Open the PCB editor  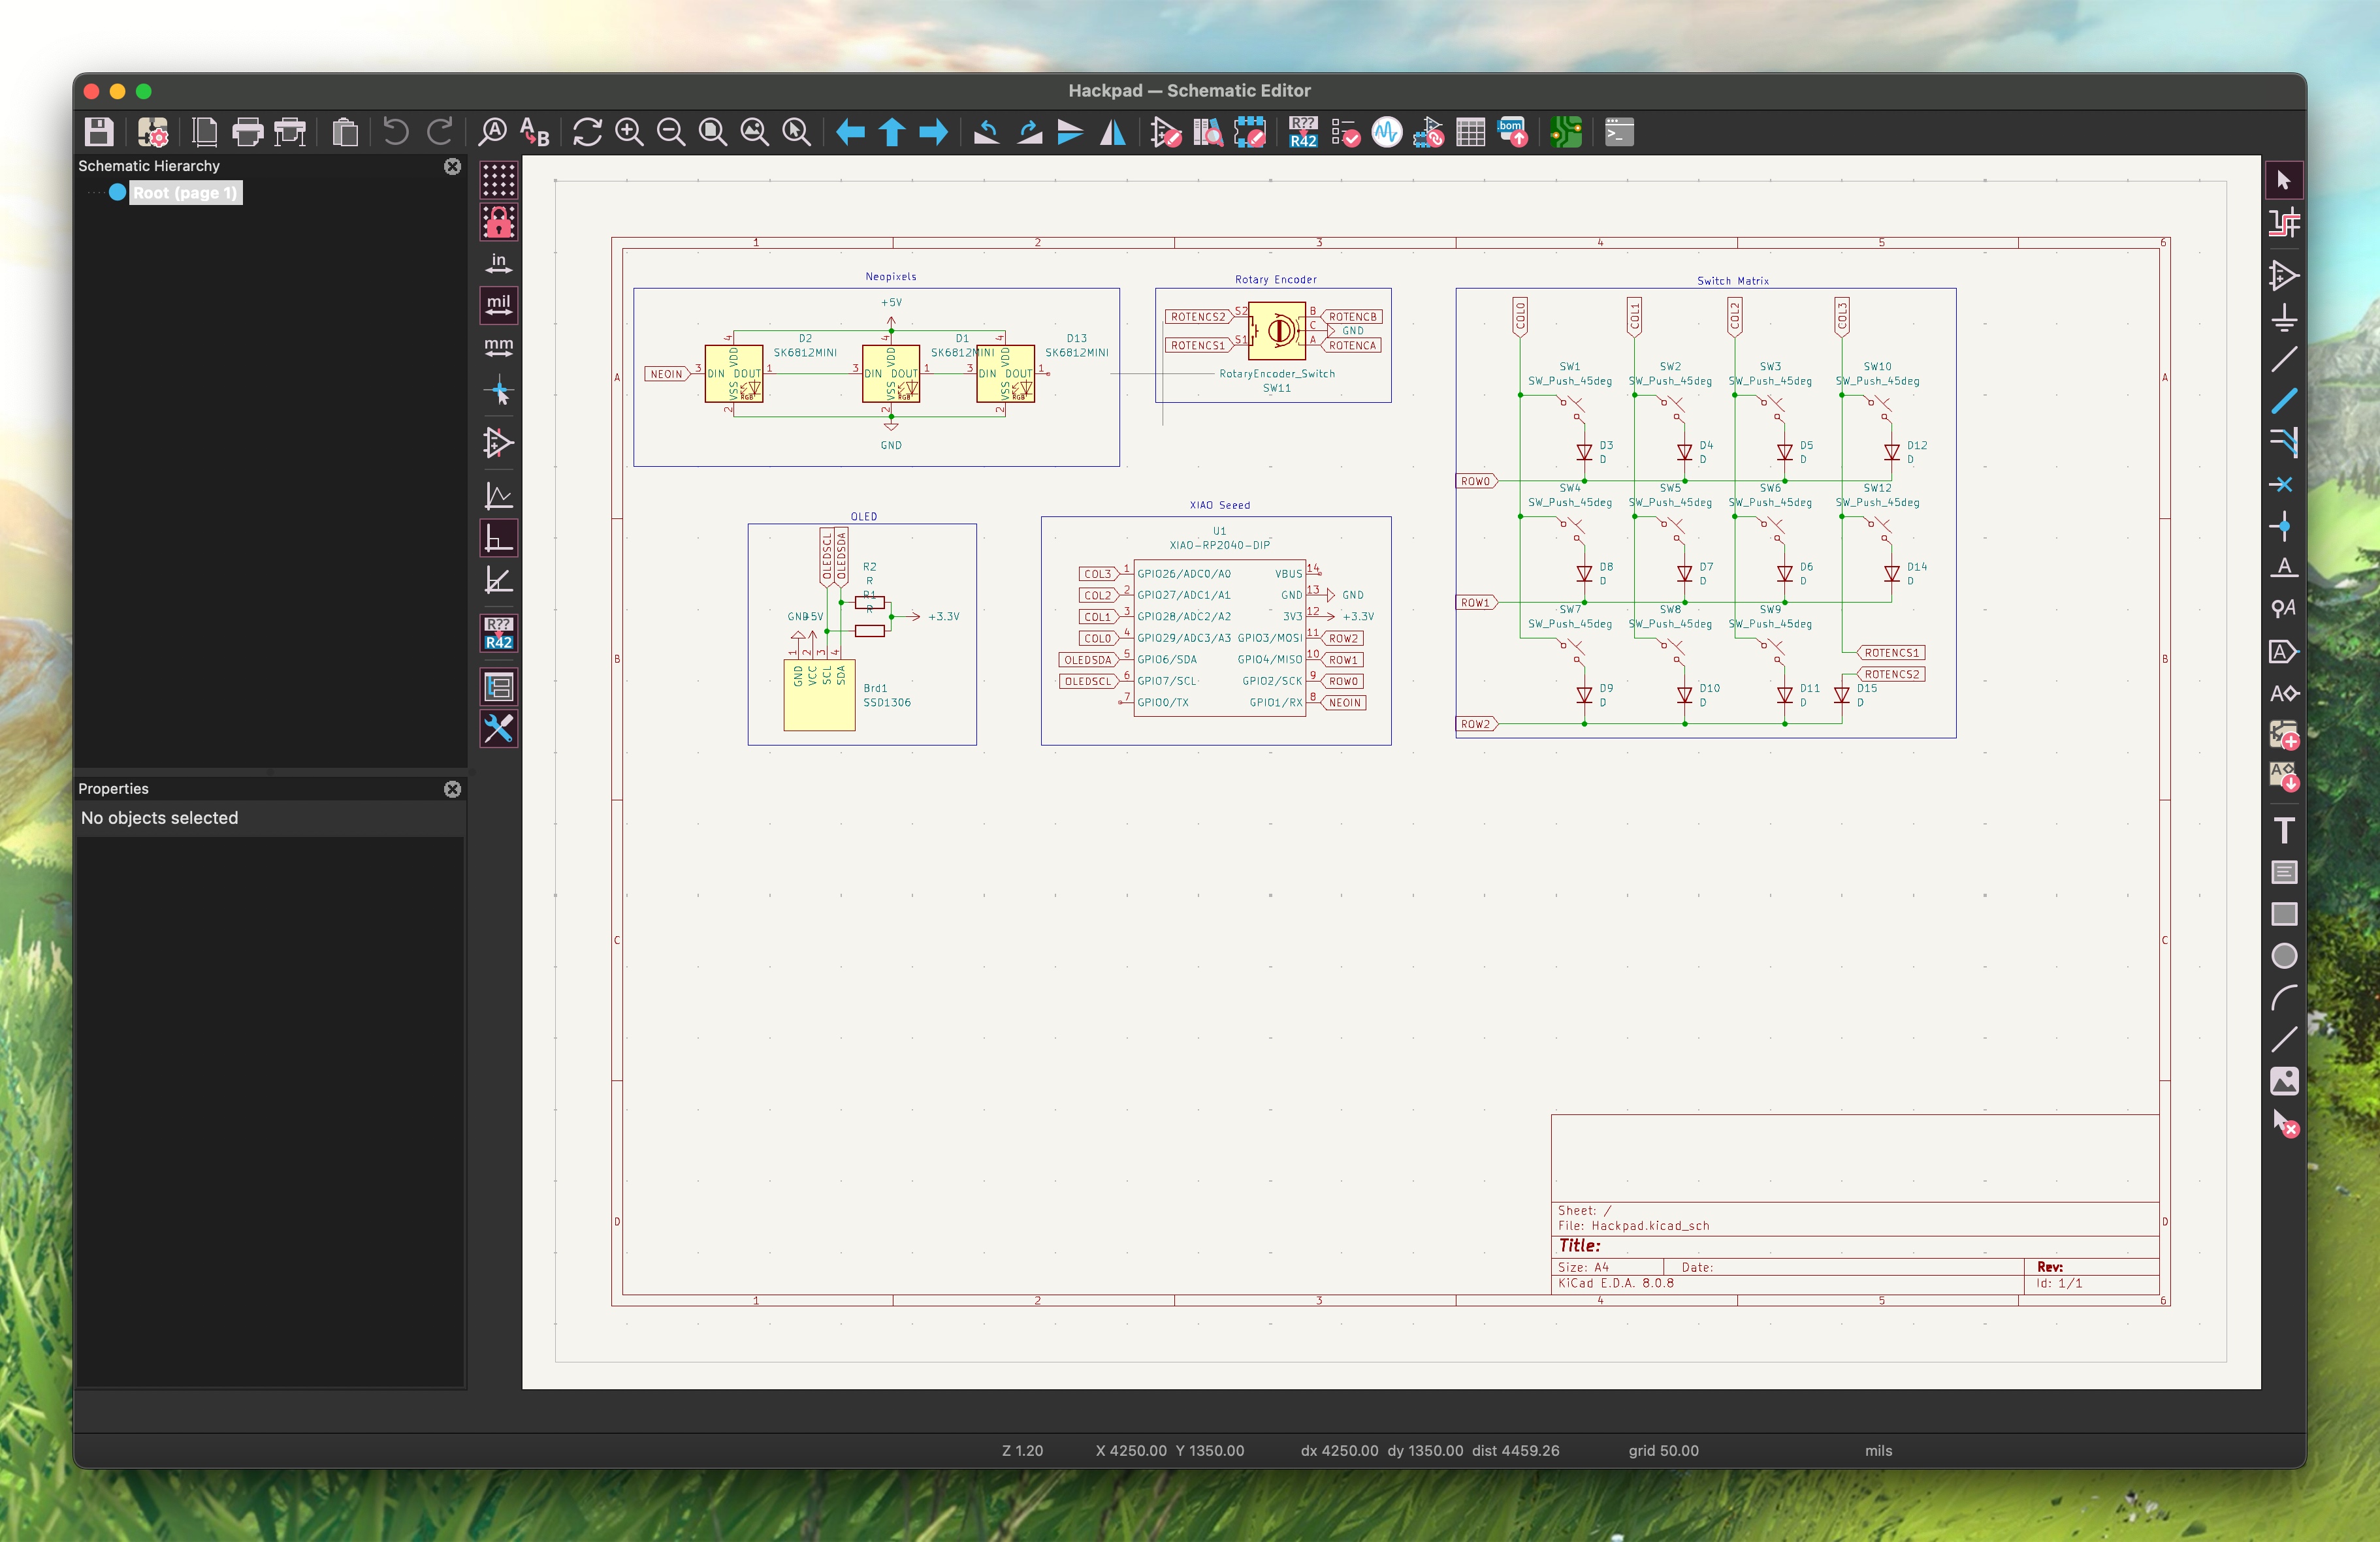(x=1566, y=132)
